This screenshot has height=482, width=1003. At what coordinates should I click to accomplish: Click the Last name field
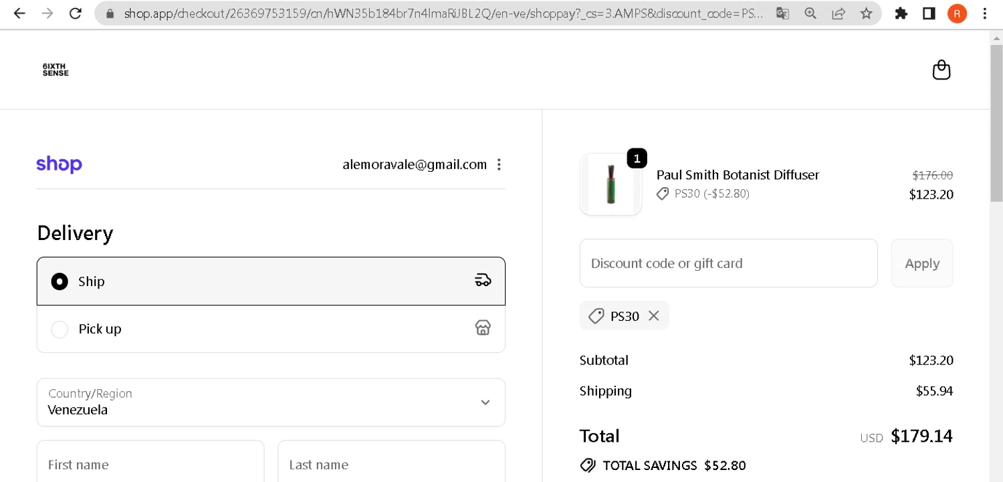(391, 461)
